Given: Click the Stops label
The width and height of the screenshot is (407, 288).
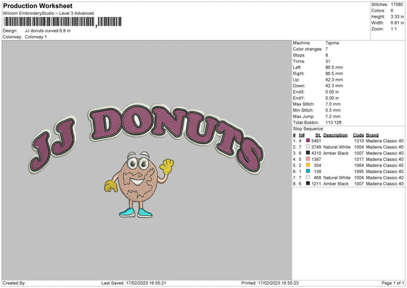Looking at the screenshot, I should (299, 55).
